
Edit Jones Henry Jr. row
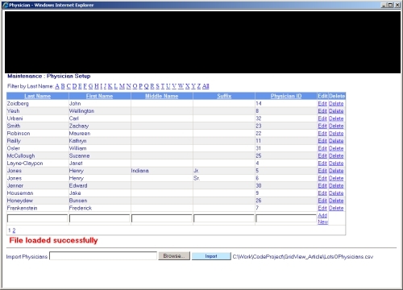click(322, 171)
